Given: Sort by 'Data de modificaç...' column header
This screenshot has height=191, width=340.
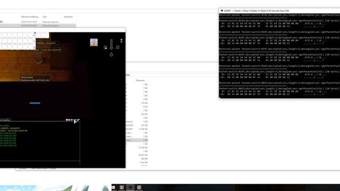Looking at the screenshot, I should point(30,16).
